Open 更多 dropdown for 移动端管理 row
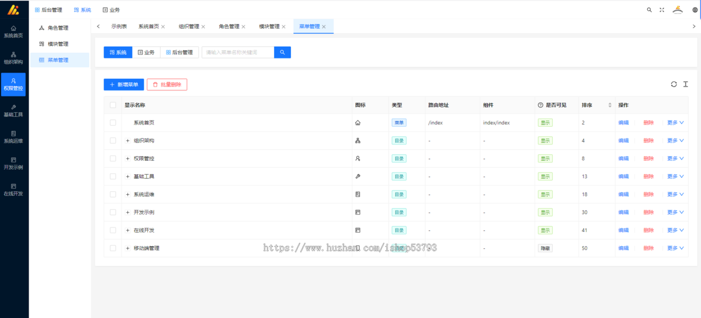The width and height of the screenshot is (701, 318). (x=675, y=248)
